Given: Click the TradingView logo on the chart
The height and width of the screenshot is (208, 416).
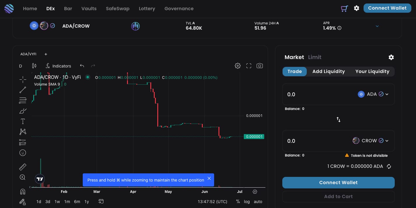Looking at the screenshot, I should pos(40,179).
